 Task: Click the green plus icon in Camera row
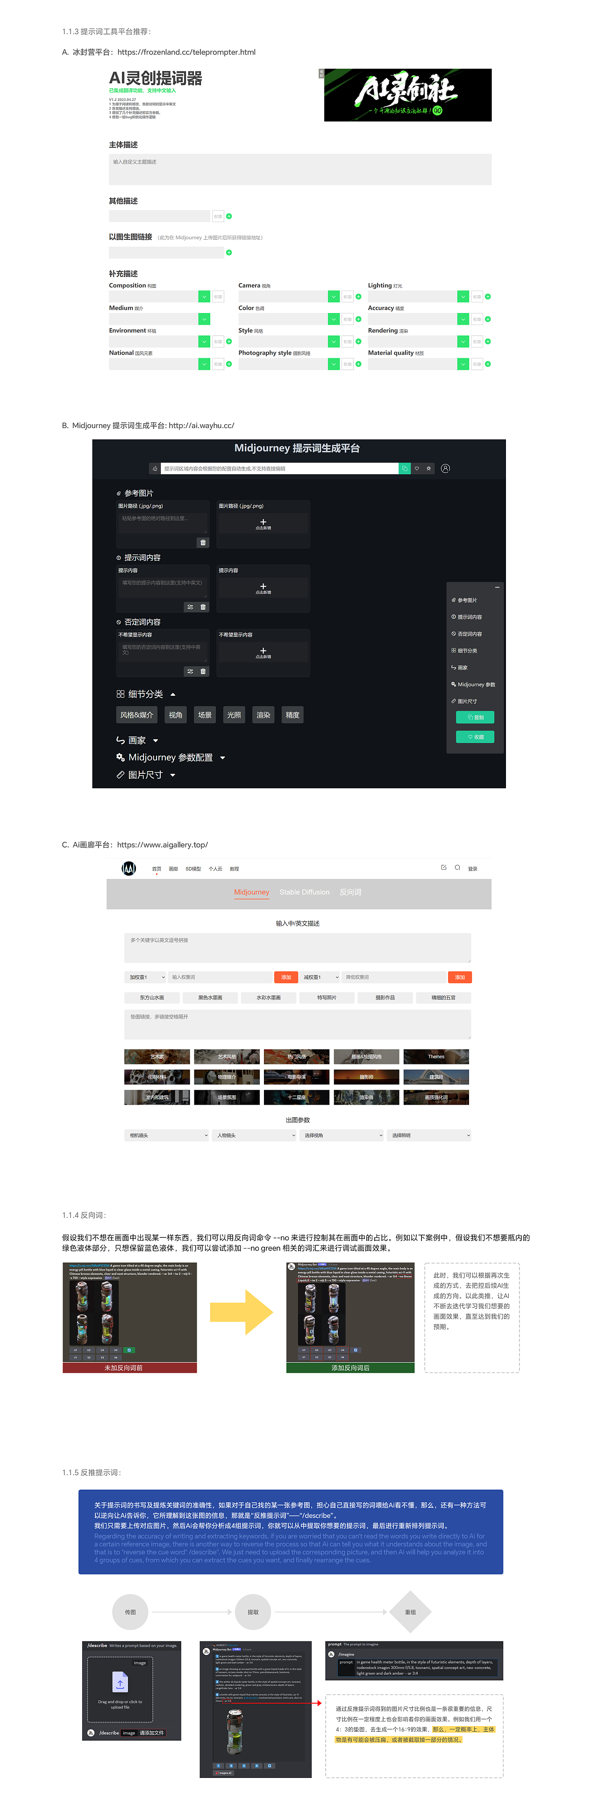pyautogui.click(x=358, y=297)
